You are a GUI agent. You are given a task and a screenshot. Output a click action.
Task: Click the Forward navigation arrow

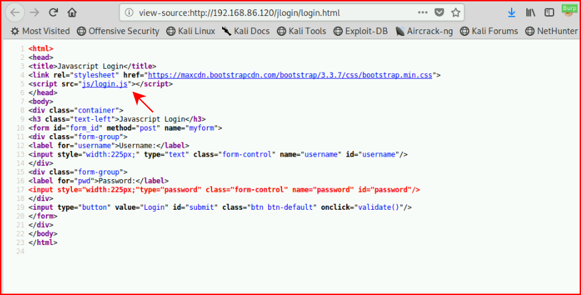(35, 13)
